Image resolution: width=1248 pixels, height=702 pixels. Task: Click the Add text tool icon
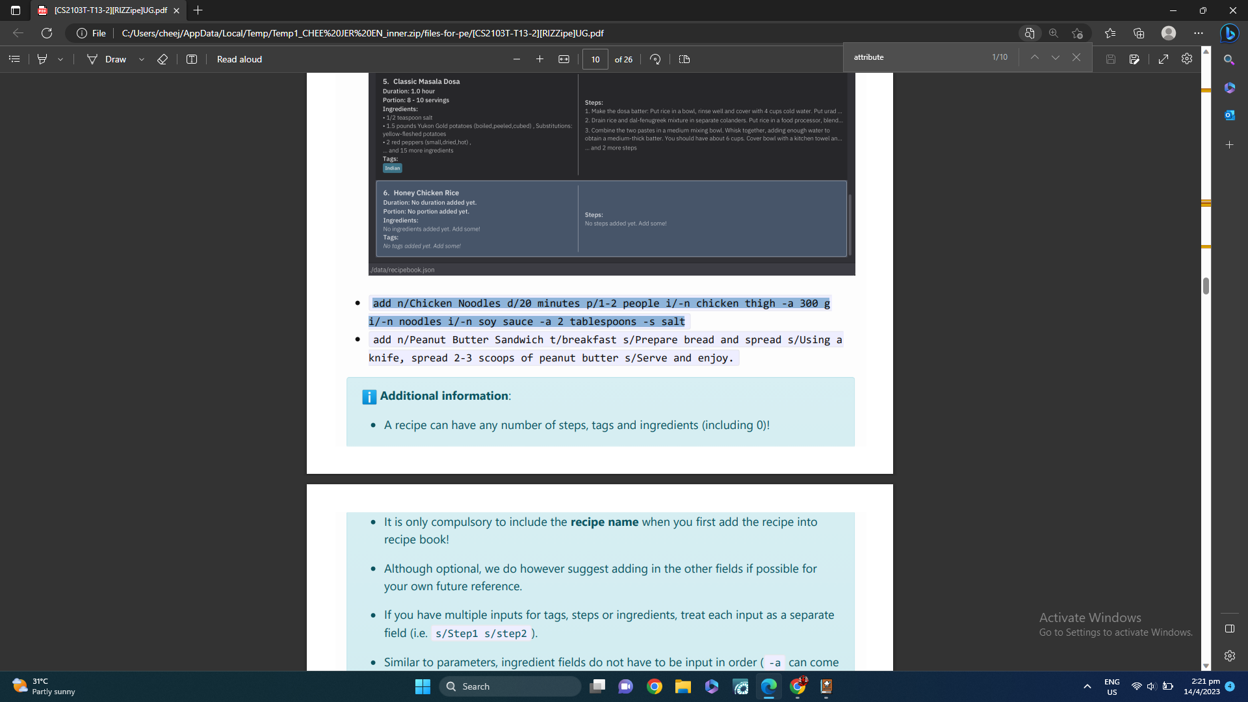click(192, 59)
